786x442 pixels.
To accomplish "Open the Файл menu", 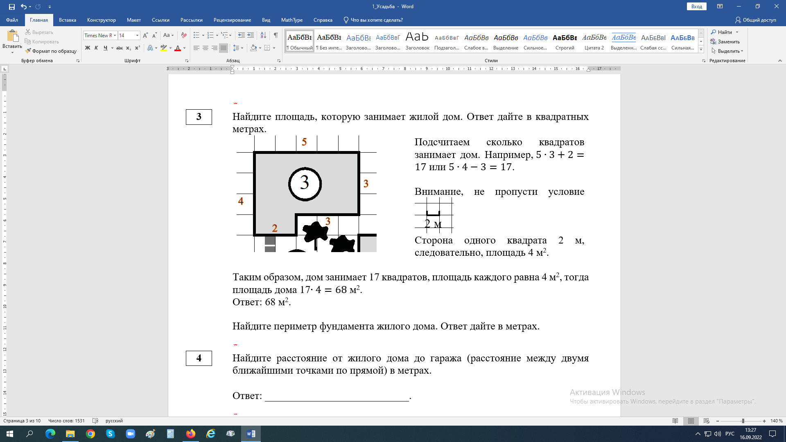I will tap(12, 20).
